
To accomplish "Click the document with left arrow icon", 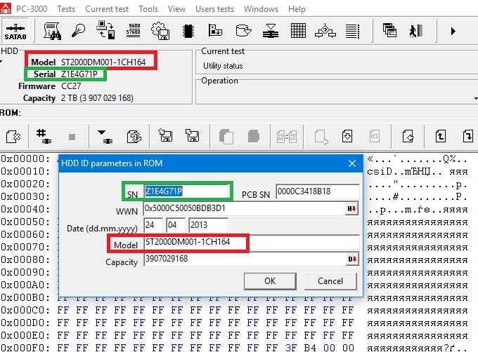I will [x=408, y=136].
